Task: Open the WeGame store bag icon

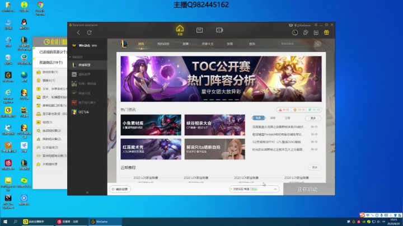Action: [x=199, y=30]
